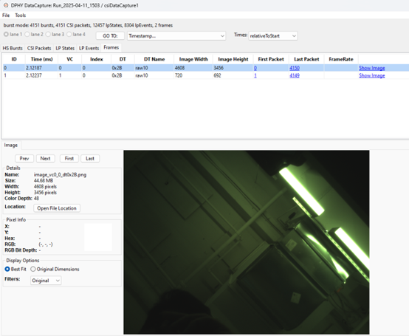
Task: Switch to the LP Events tab
Action: click(89, 48)
